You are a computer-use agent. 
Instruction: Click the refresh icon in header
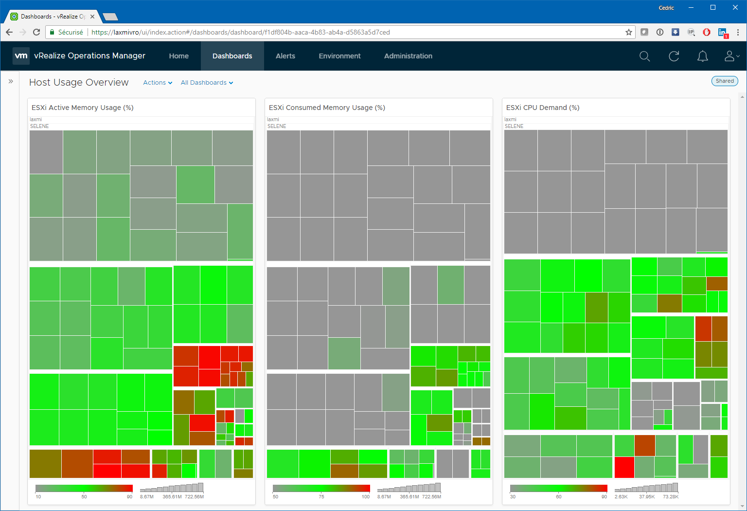pos(674,56)
